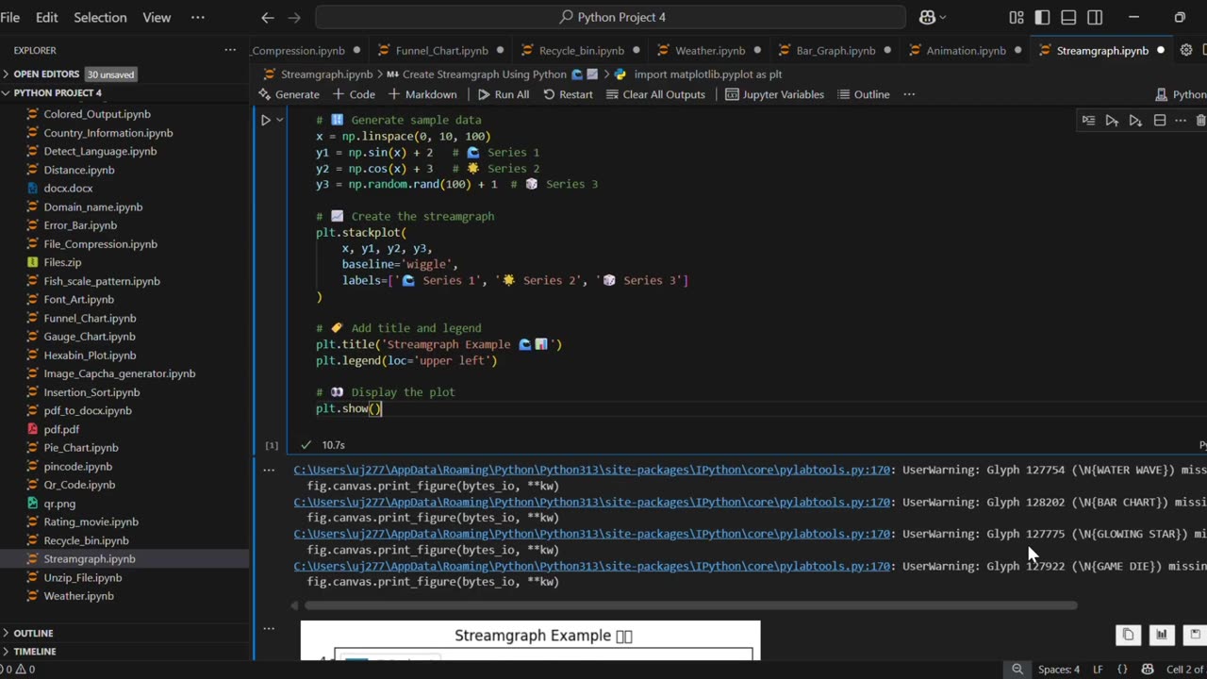This screenshot has width=1207, height=679.
Task: Open Copilot chat icon in title bar
Action: 927,17
